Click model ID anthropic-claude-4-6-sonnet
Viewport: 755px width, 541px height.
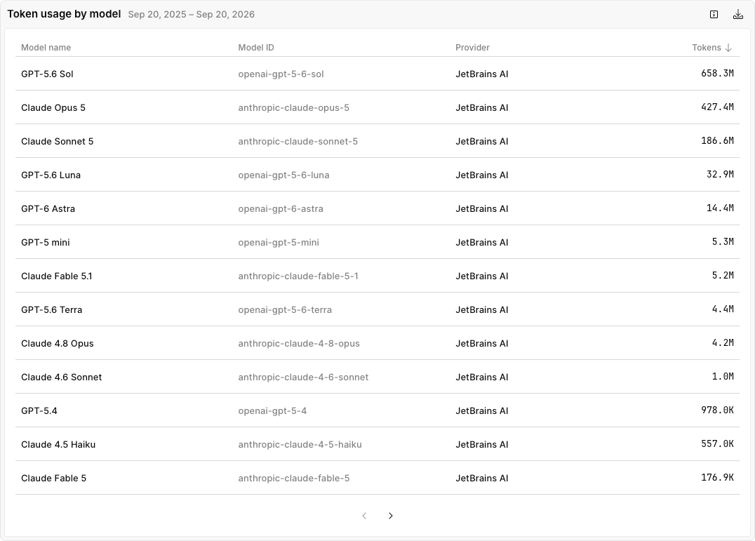point(303,378)
